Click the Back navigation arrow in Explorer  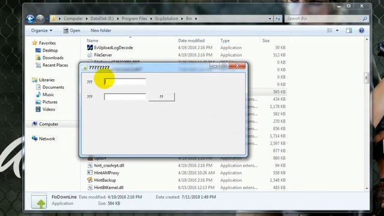click(31, 19)
